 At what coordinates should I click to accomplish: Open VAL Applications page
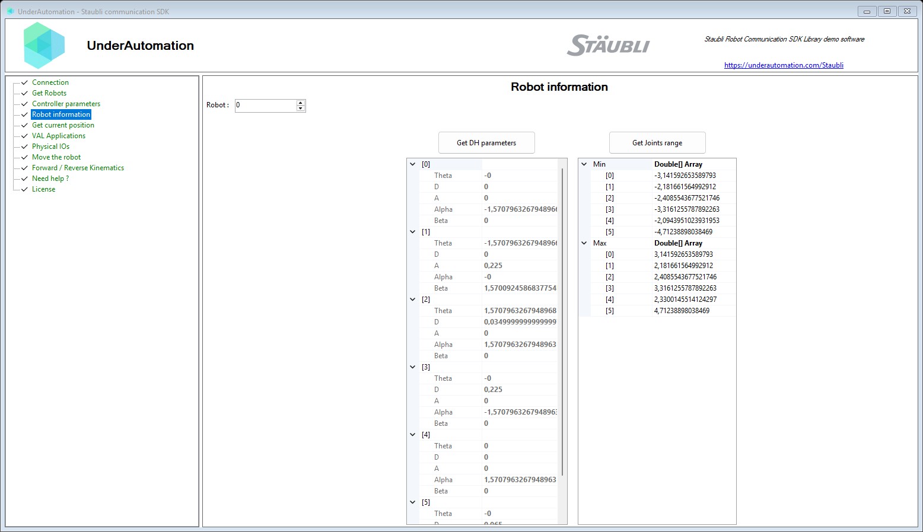coord(59,136)
